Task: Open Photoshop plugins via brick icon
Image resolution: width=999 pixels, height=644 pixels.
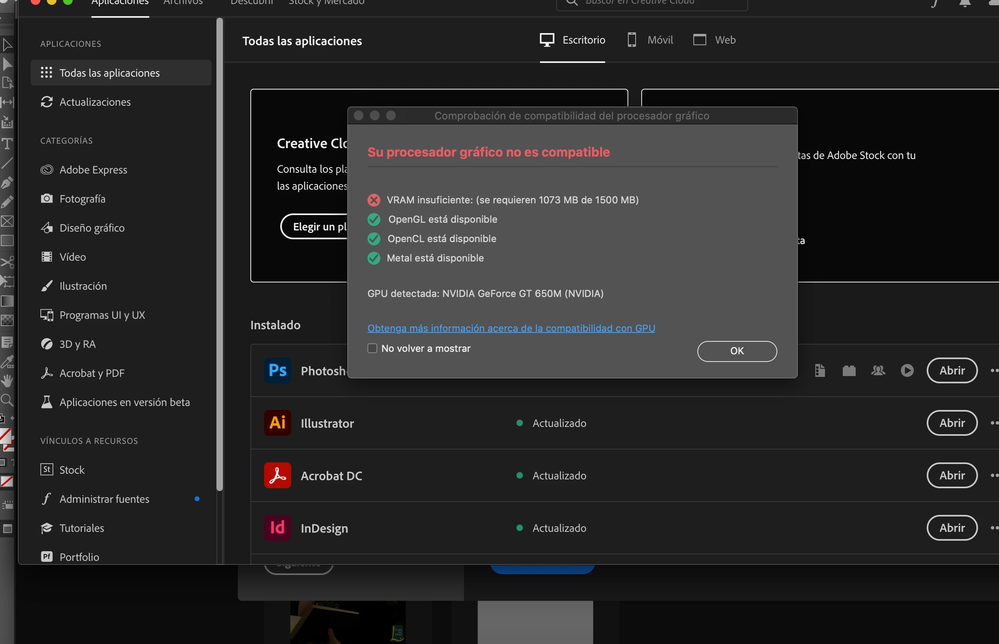Action: (x=849, y=370)
